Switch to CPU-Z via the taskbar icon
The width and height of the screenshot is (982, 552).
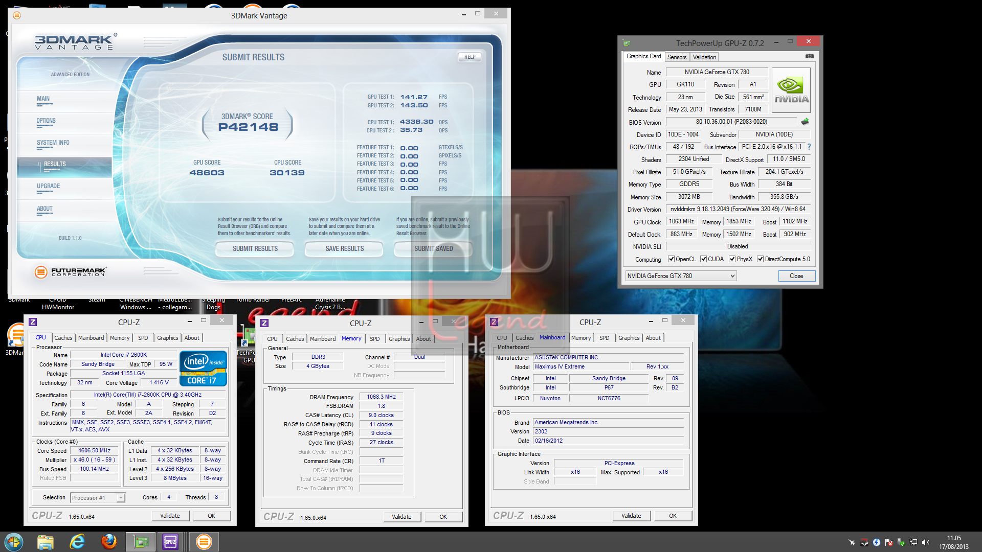(171, 542)
